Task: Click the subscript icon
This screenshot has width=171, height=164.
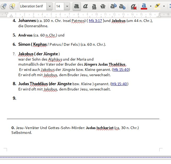Action: (122, 6)
